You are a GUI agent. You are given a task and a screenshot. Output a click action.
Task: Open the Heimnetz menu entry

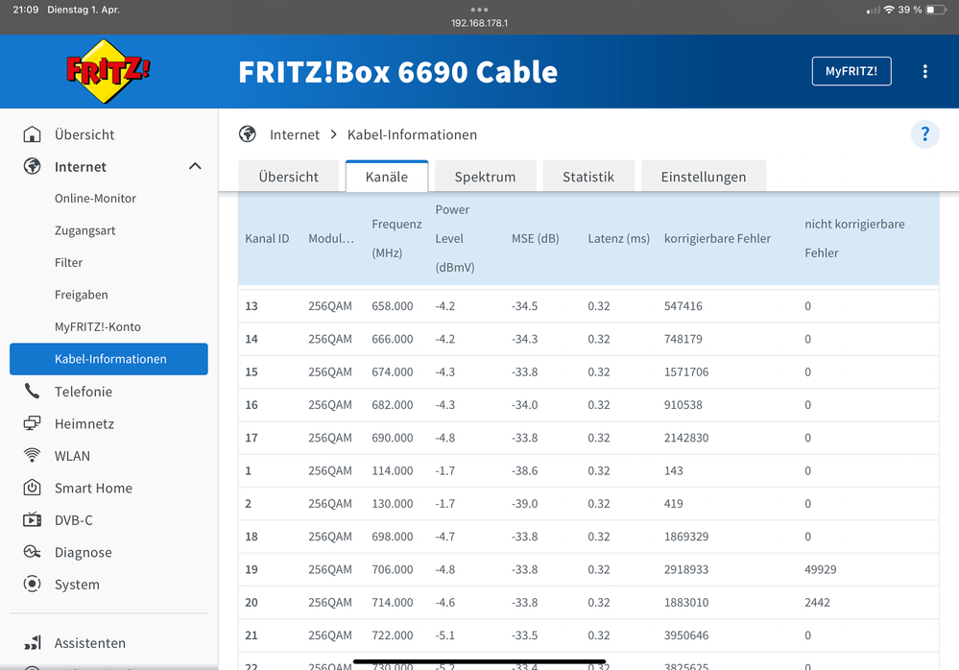(84, 423)
